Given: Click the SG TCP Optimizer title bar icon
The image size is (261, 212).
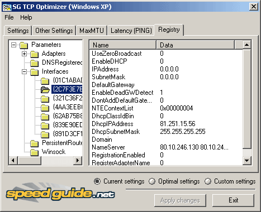Looking at the screenshot, I should pyautogui.click(x=7, y=7).
